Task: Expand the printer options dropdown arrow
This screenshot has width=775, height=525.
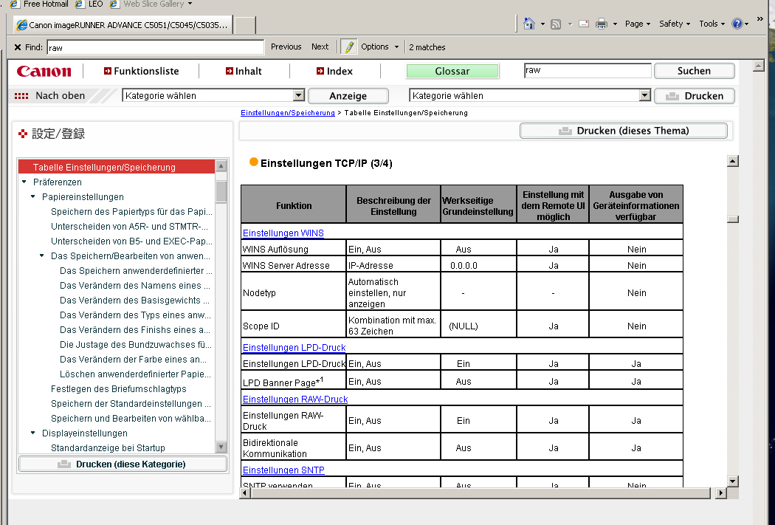Action: coord(615,24)
